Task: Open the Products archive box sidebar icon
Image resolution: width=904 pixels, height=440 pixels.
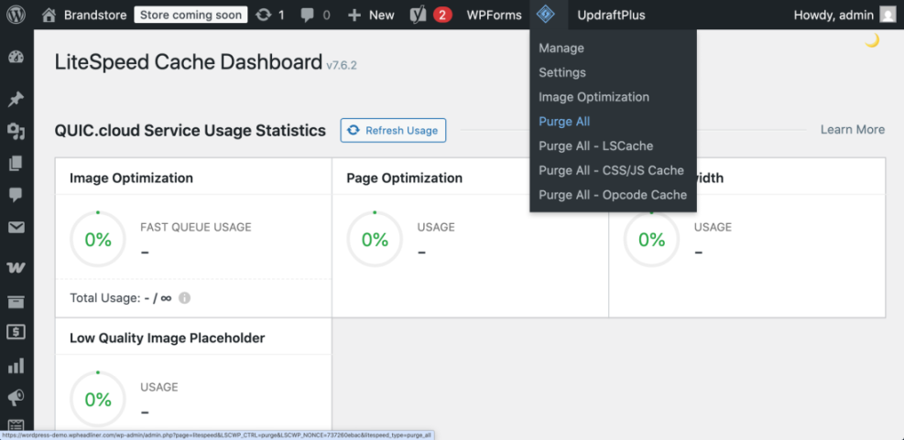Action: pos(16,301)
